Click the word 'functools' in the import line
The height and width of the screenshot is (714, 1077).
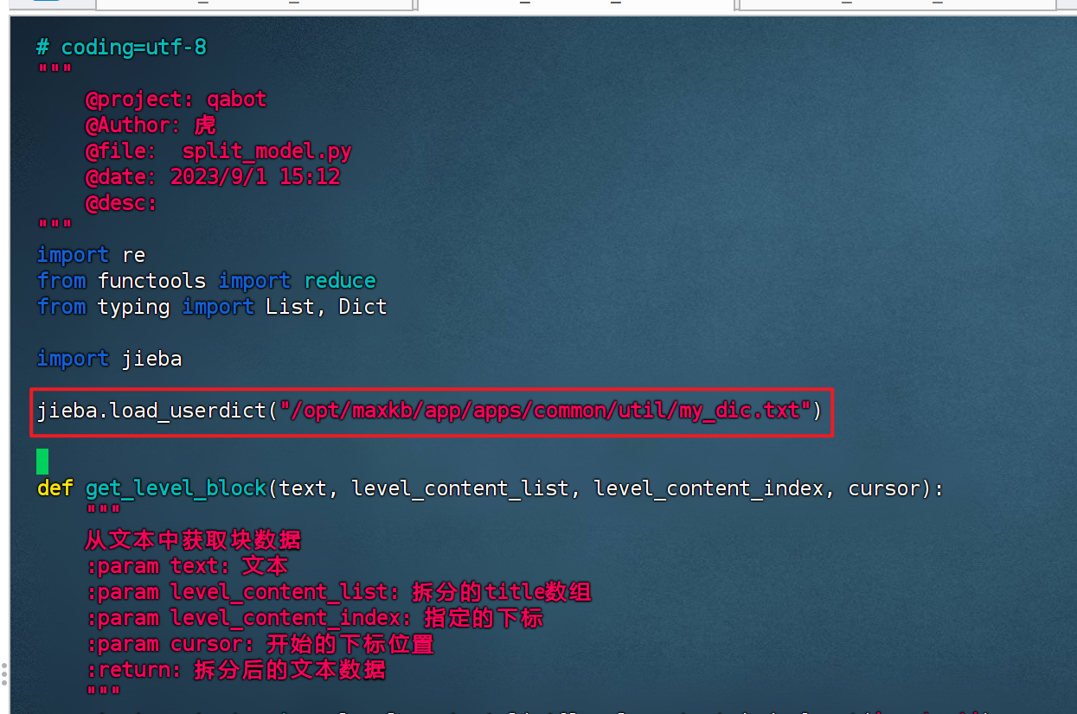tap(152, 281)
